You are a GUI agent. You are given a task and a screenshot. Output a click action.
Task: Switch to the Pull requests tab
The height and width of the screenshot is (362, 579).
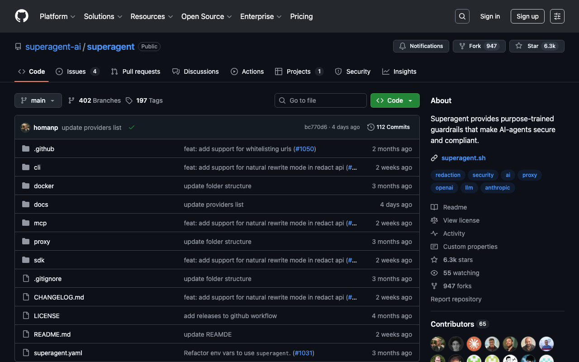(136, 71)
